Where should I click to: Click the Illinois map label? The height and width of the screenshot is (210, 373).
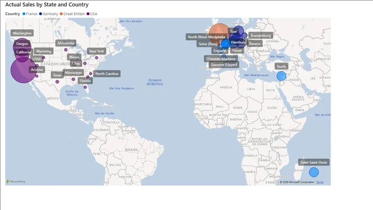[x=74, y=57]
